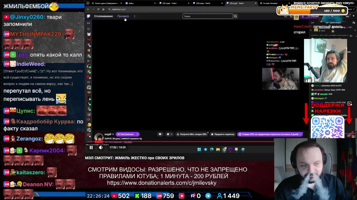Open Chrome from the taskbar
Screen dimensions: 357x200
[x=224, y=149]
